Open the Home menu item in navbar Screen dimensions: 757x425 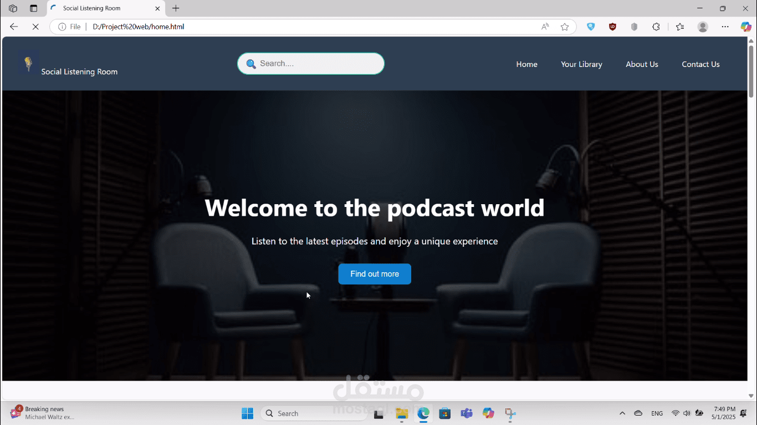[x=526, y=64]
